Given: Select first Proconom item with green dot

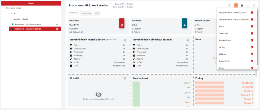Looking at the screenshot, I should pyautogui.click(x=28, y=24).
